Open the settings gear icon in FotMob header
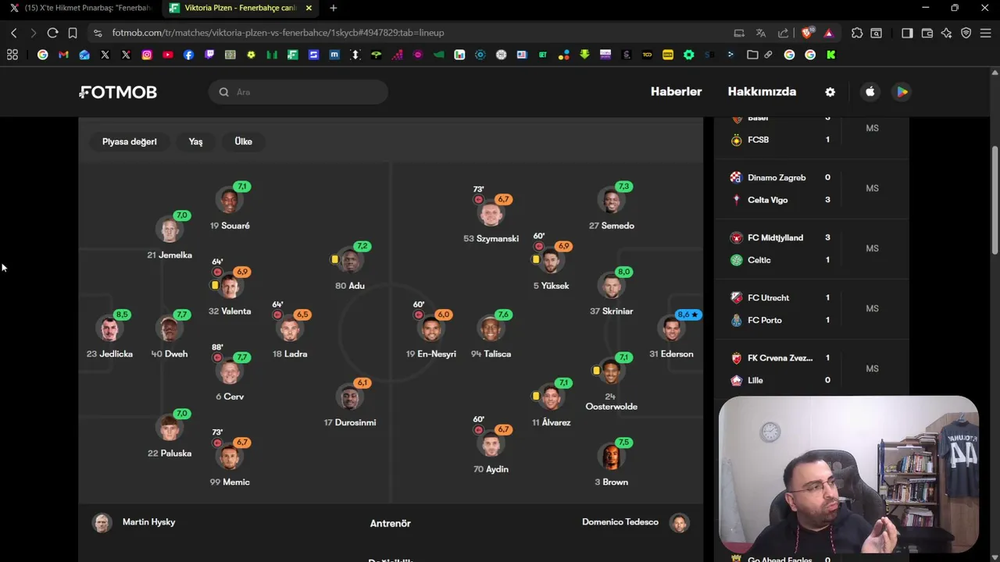The width and height of the screenshot is (1000, 562). 830,92
